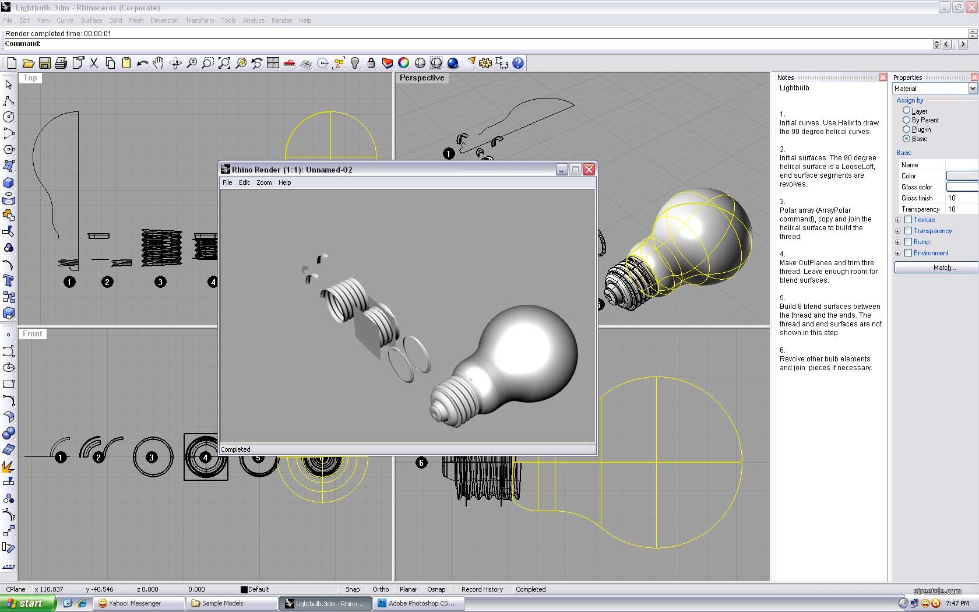
Task: Choose the By Parent radio option
Action: pos(906,120)
